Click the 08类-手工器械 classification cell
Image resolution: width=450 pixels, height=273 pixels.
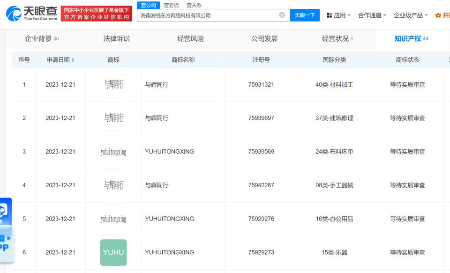tap(334, 185)
